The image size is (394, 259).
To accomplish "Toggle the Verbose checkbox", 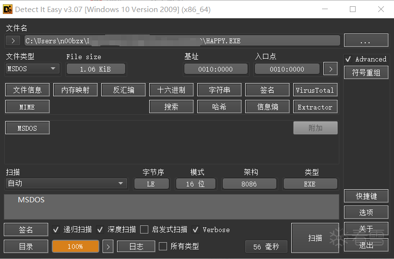I will (195, 230).
